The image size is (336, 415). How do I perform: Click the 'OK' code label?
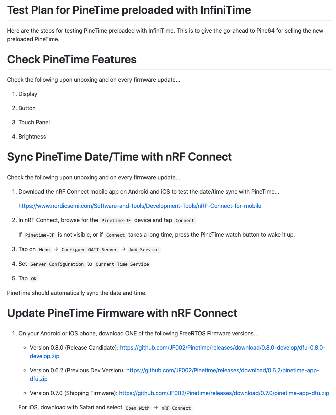(34, 279)
